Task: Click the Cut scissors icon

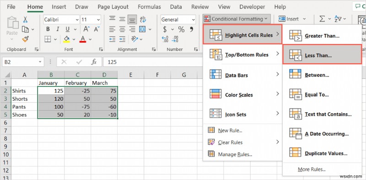Action: coord(25,19)
